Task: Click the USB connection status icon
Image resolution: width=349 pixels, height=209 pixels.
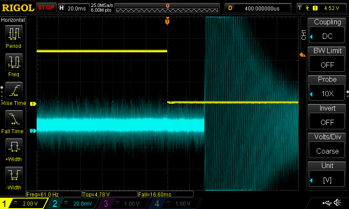Action: tap(326, 203)
